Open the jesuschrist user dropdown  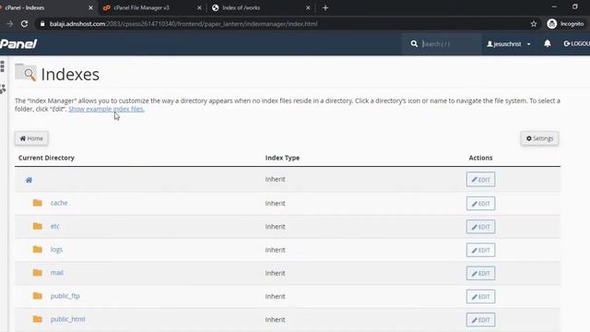coord(509,44)
